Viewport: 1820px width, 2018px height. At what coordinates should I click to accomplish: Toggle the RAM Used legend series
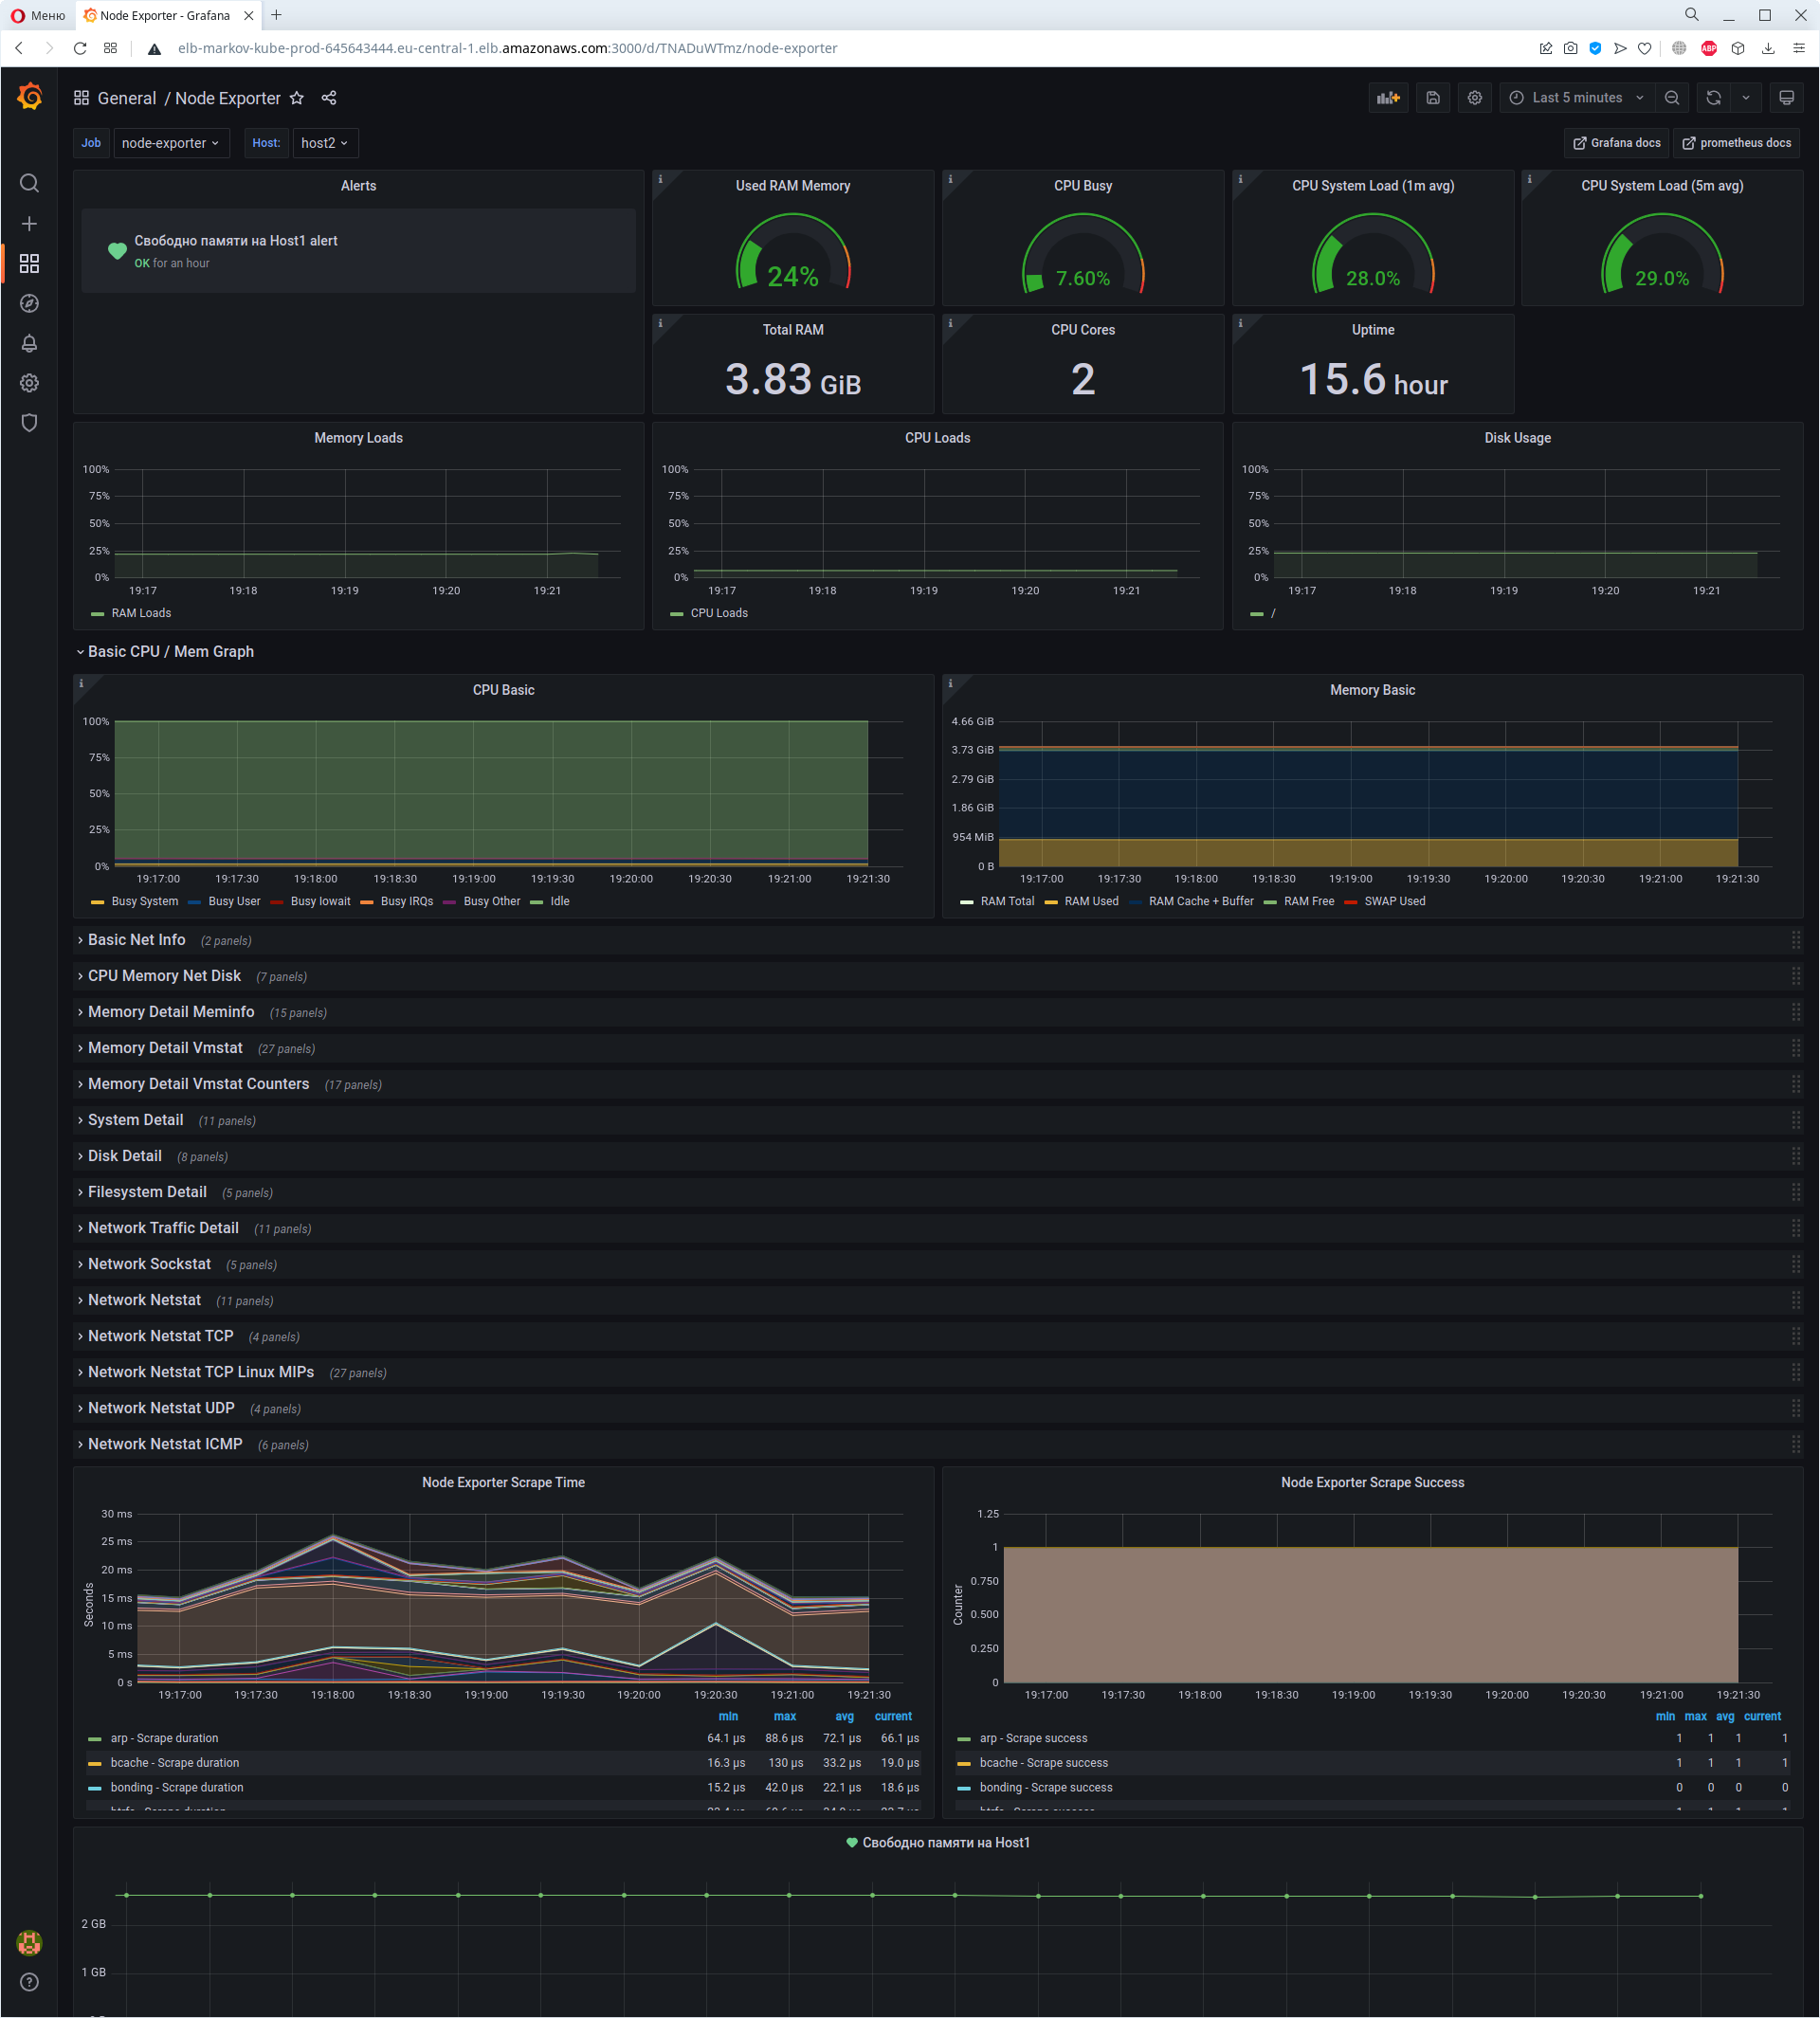pos(1091,901)
